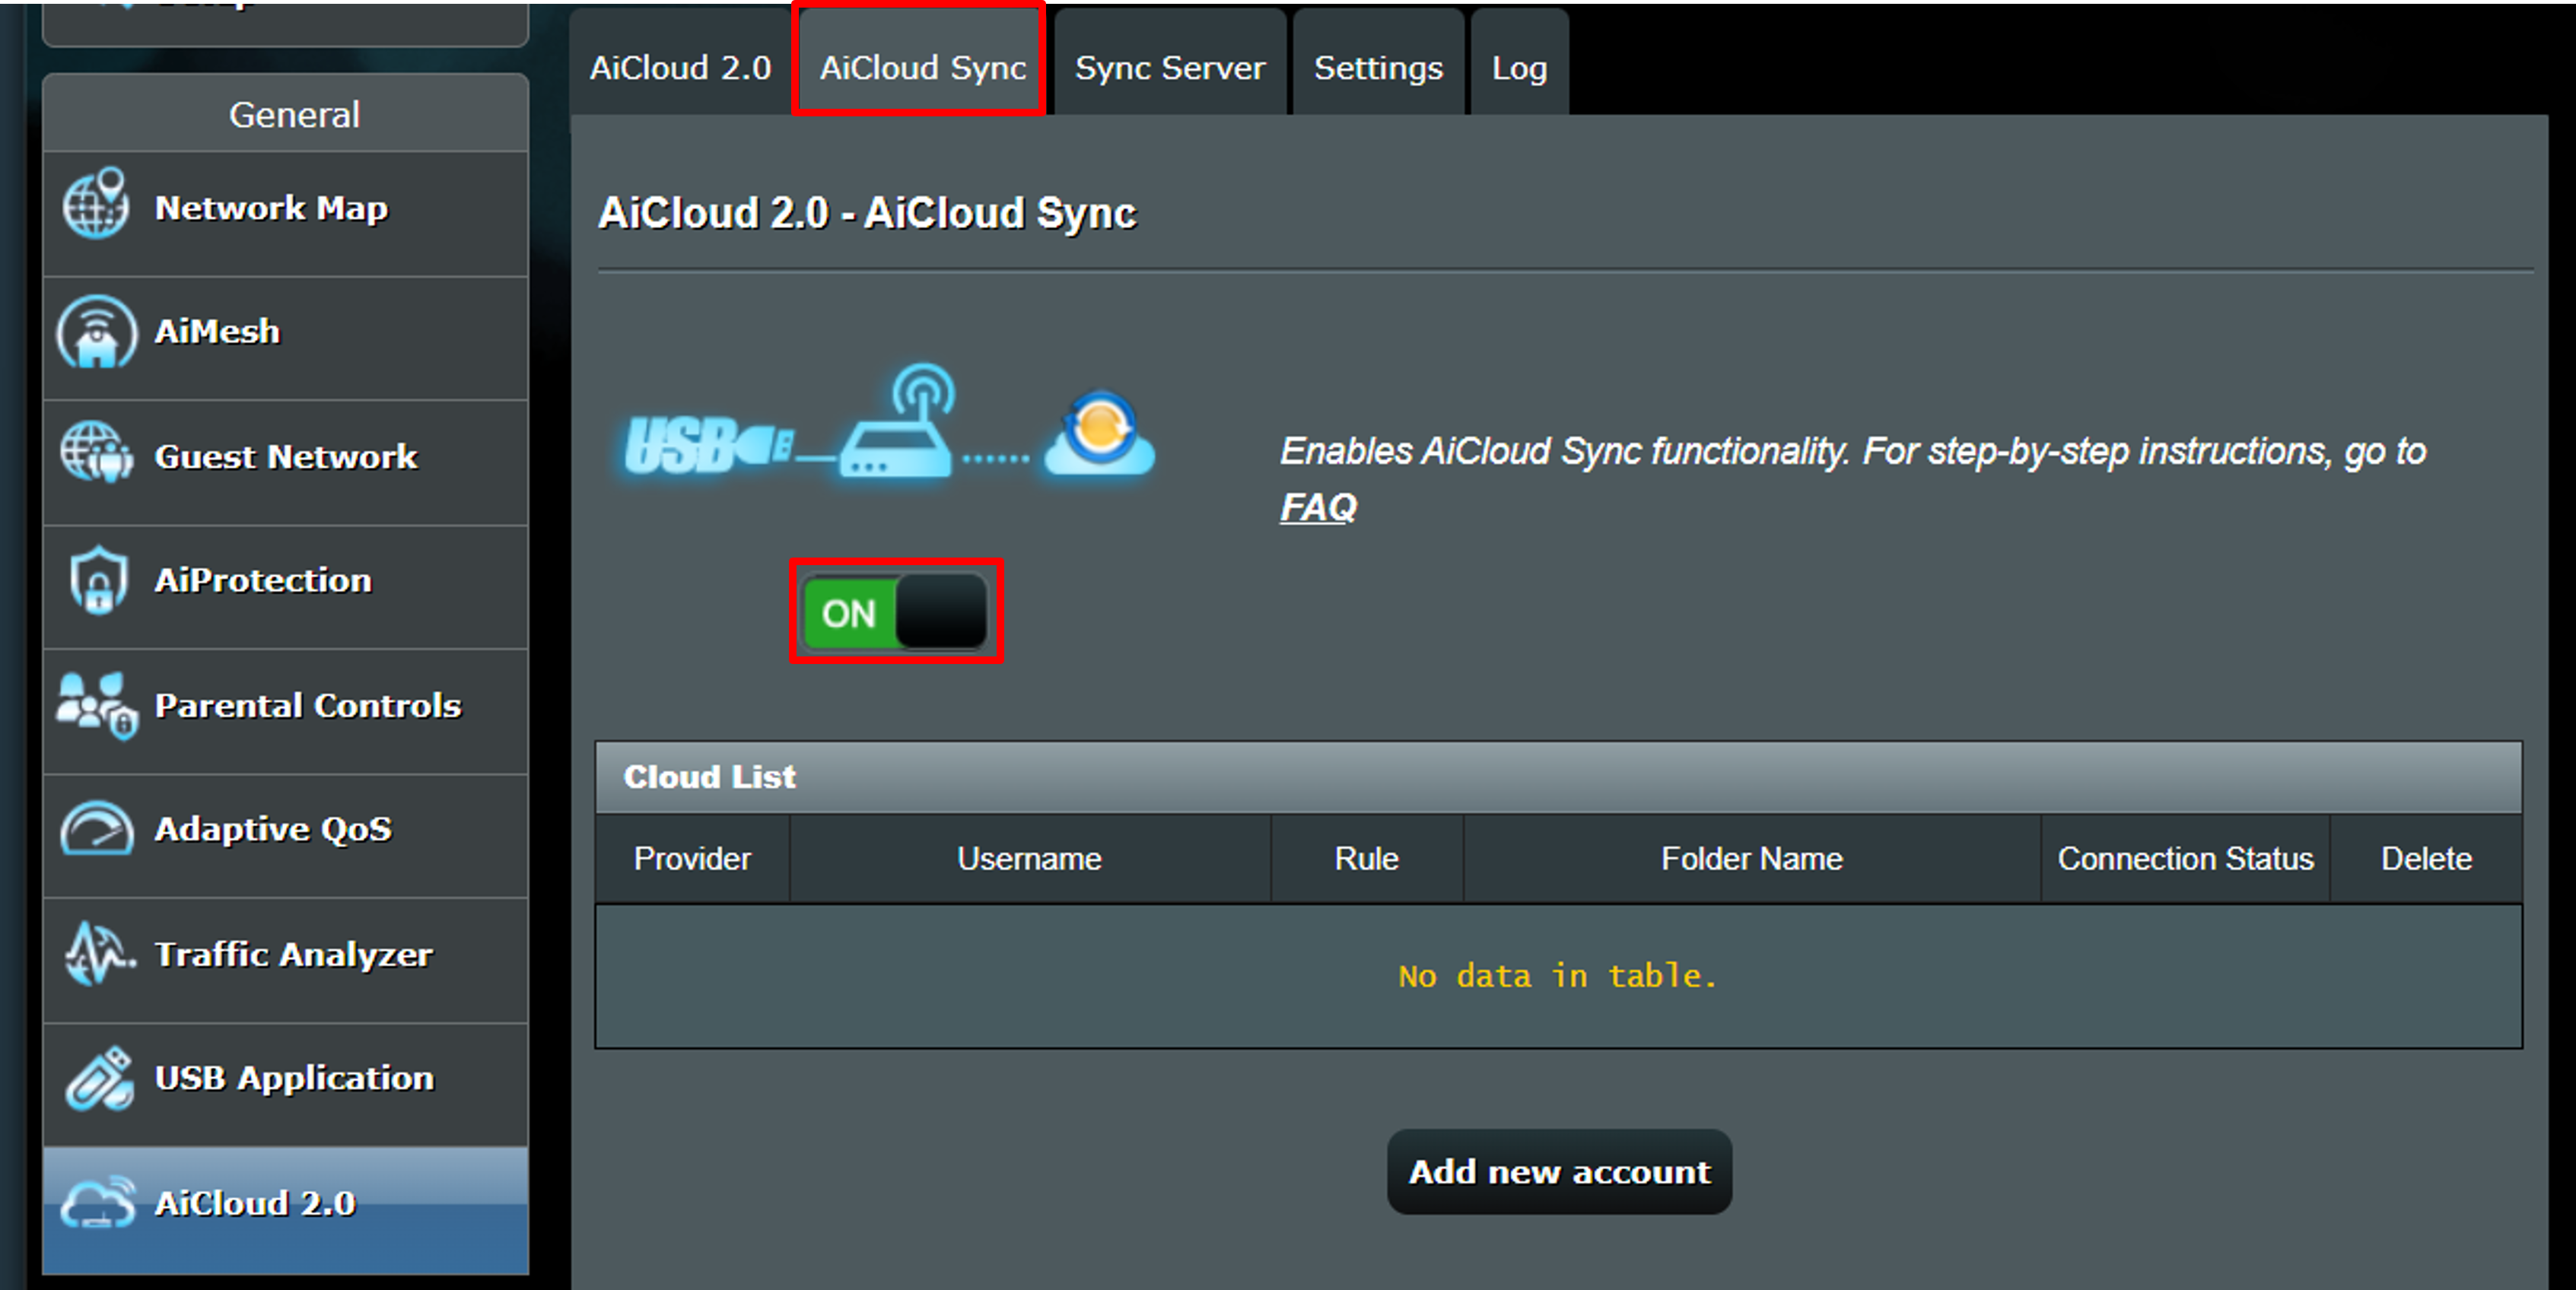Switch to the Sync Server tab
Image resolution: width=2576 pixels, height=1290 pixels.
tap(1169, 68)
